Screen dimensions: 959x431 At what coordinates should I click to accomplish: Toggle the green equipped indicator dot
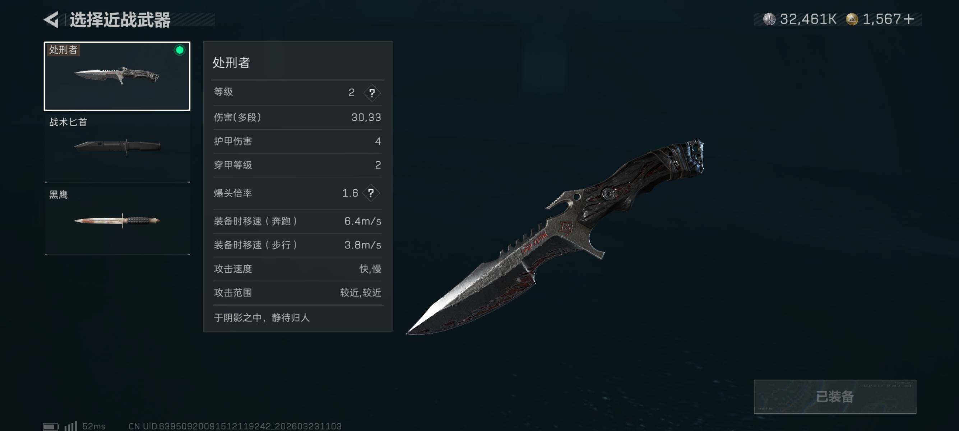180,50
